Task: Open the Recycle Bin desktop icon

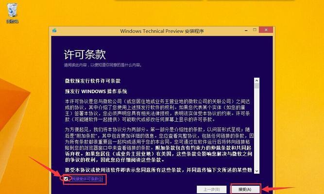Action: pos(12,13)
